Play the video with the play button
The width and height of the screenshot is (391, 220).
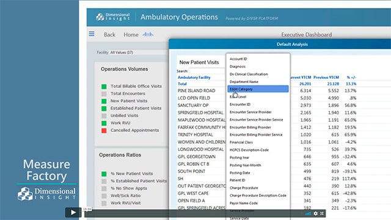point(73,212)
